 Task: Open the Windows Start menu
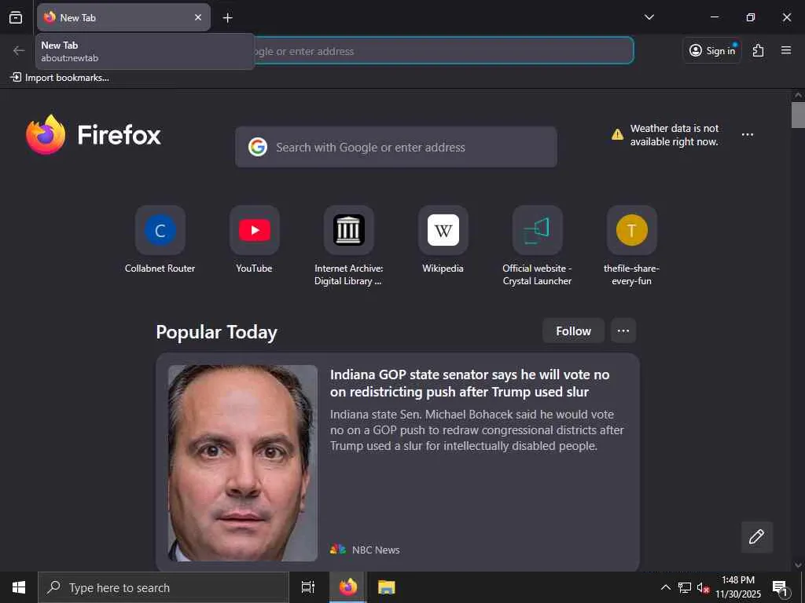coord(19,587)
